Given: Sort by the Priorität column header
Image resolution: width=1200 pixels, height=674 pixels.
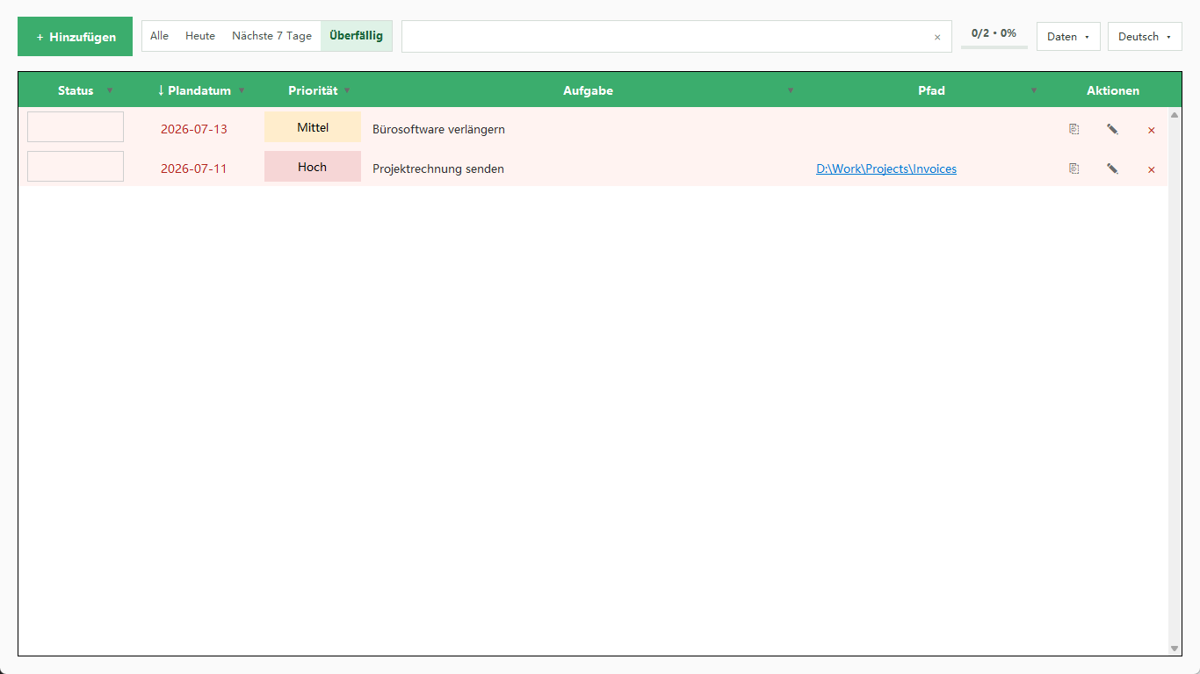Looking at the screenshot, I should 313,90.
